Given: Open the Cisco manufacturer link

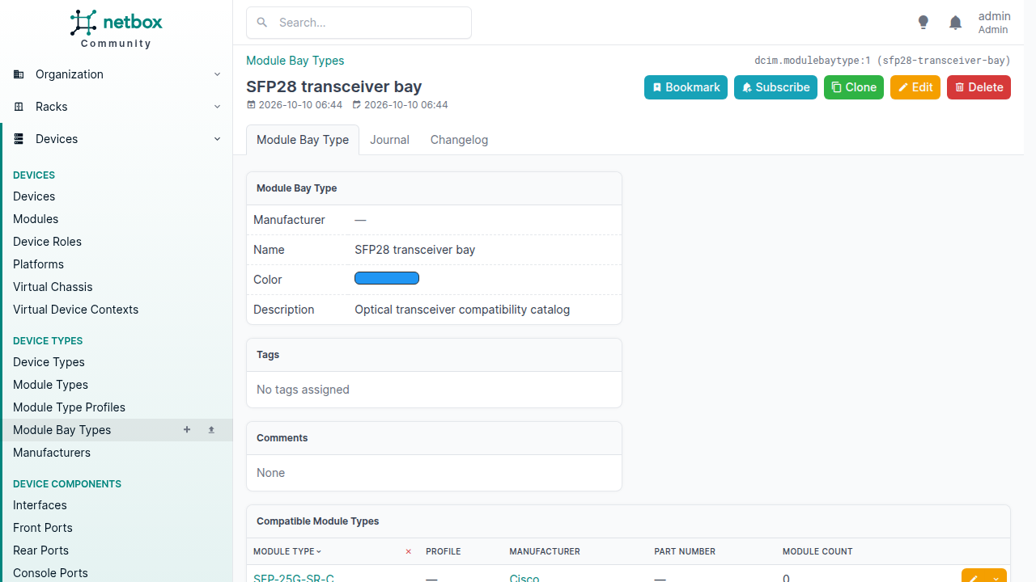Looking at the screenshot, I should pos(524,578).
